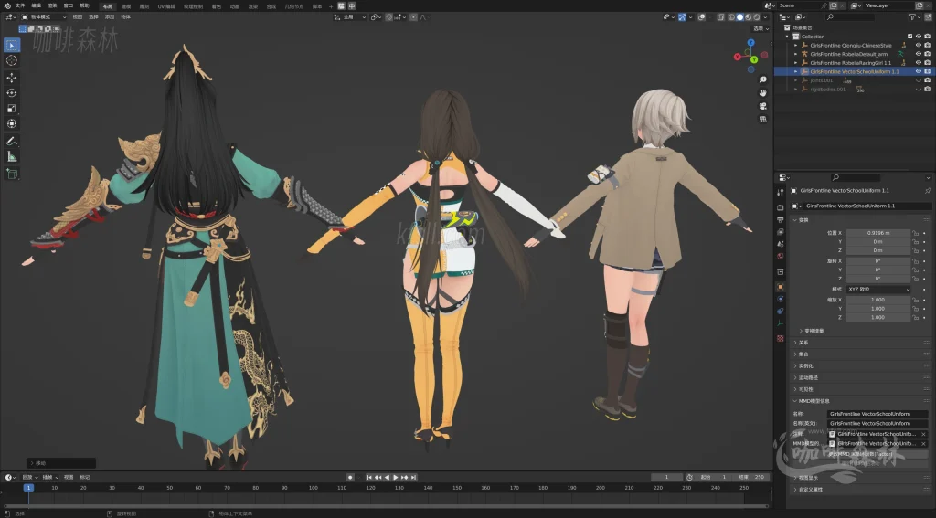Open the Texture properties checker tab
The width and height of the screenshot is (936, 518).
click(781, 338)
